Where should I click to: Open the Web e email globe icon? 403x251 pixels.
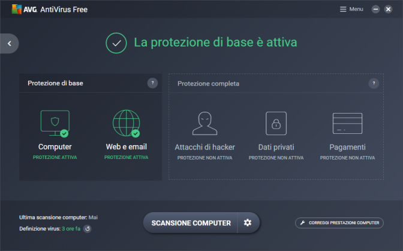(x=126, y=124)
